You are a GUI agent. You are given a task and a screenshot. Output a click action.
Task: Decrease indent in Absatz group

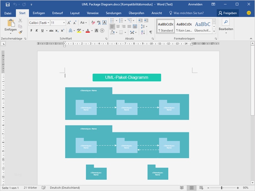pyautogui.click(x=140, y=20)
